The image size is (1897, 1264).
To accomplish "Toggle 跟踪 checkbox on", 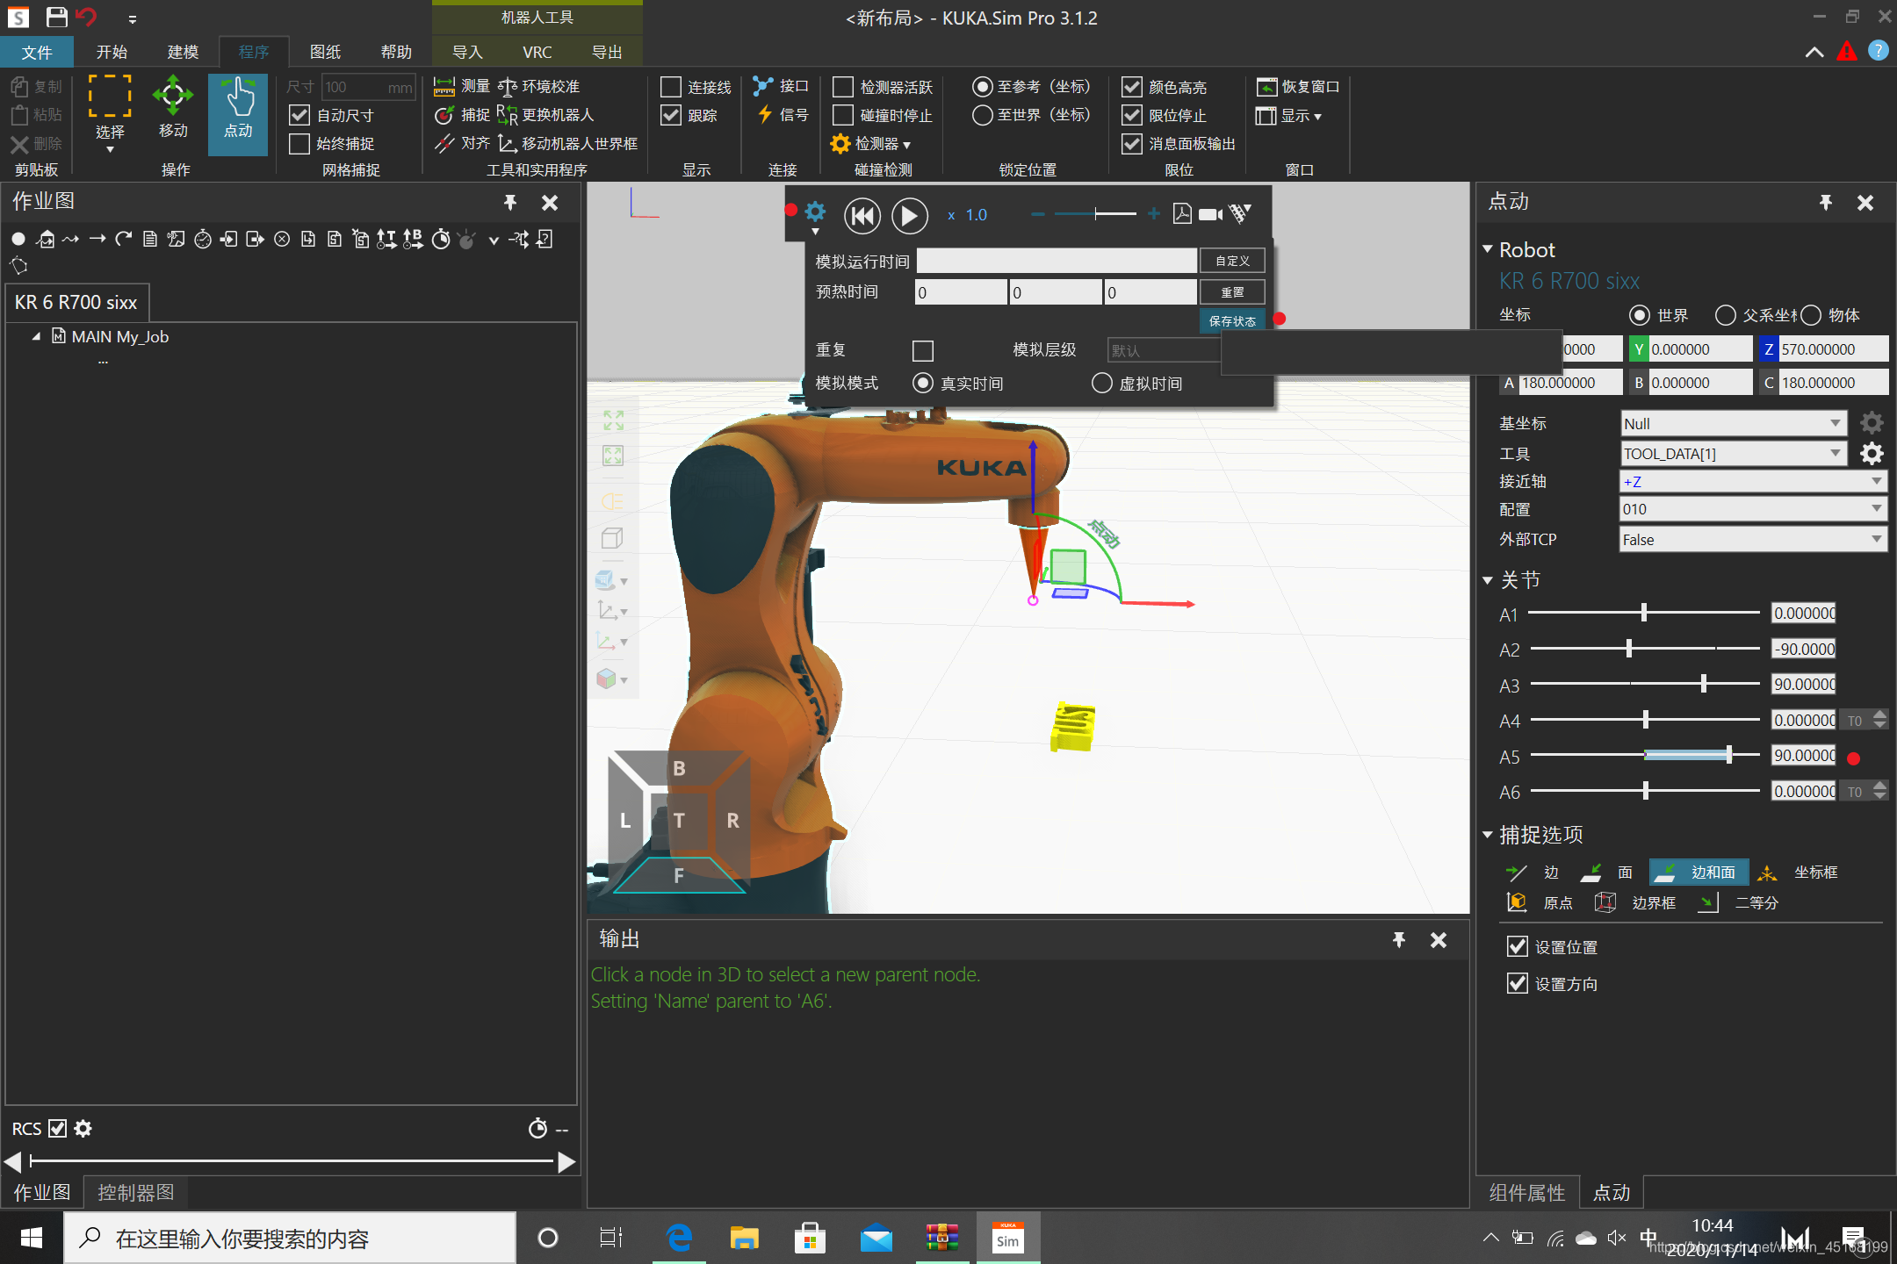I will coord(670,114).
